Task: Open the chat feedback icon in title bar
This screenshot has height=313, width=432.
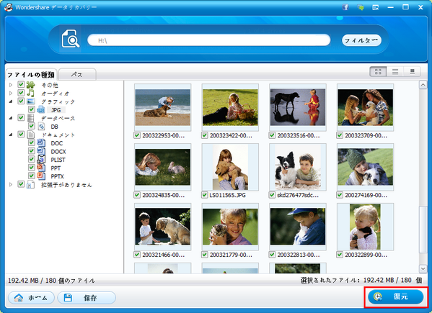Action: tap(361, 7)
